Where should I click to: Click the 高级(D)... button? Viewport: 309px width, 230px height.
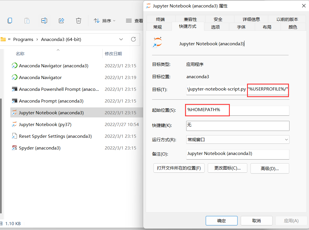tap(270, 168)
